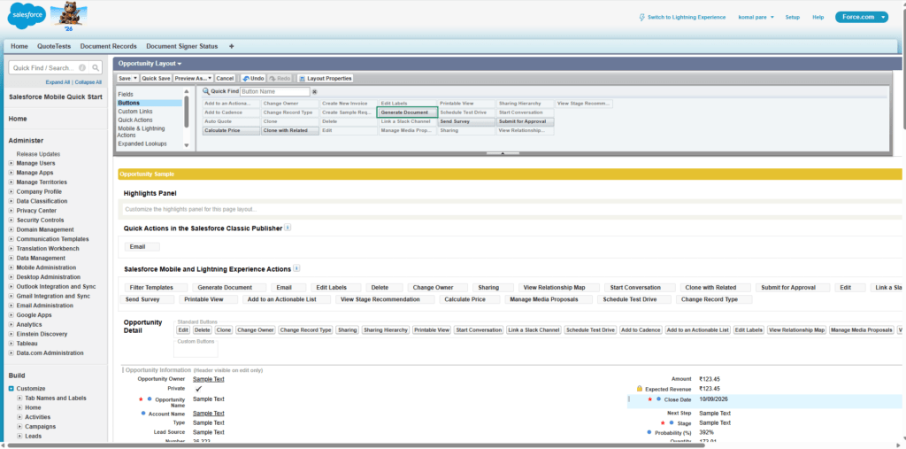Click Sharing Hierarchy standard button
906x449 pixels.
[x=386, y=329]
